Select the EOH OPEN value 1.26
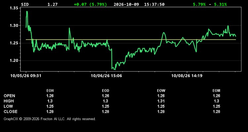Image resolution: width=248 pixels, height=132 pixels. coord(50,96)
